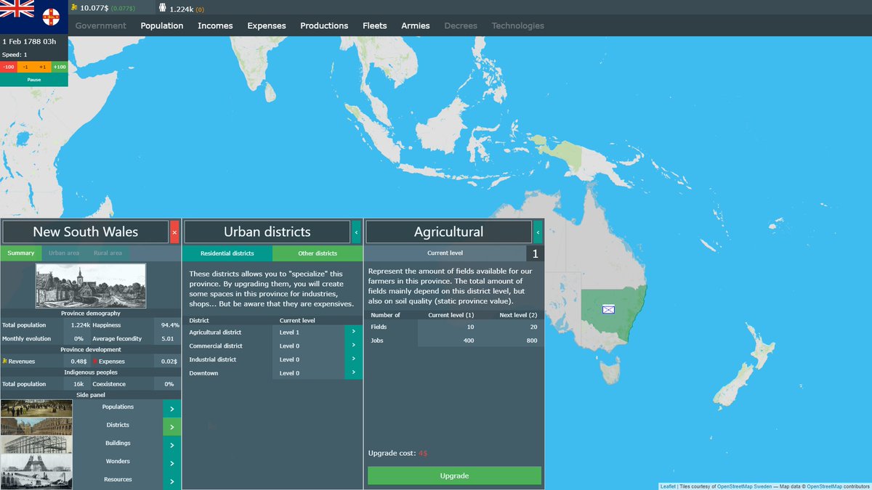Image resolution: width=872 pixels, height=490 pixels.
Task: Close the New South Wales panel
Action: 174,232
